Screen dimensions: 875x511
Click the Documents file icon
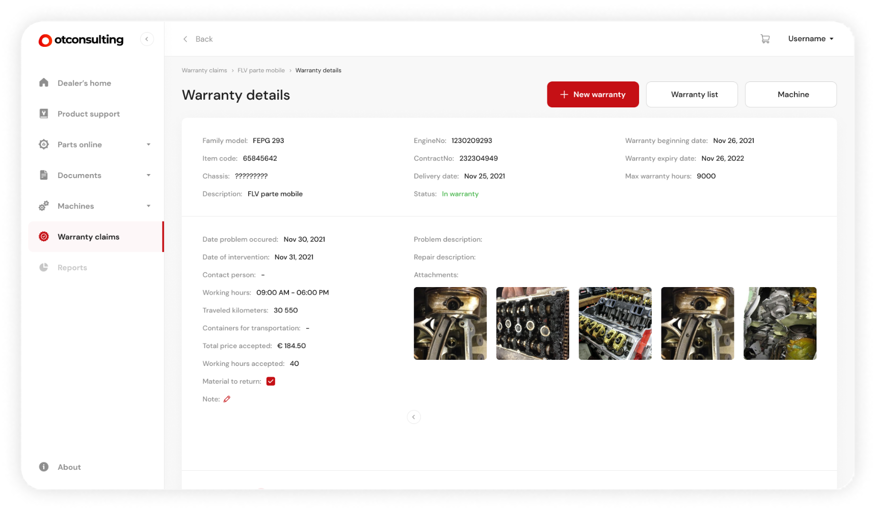click(x=44, y=175)
